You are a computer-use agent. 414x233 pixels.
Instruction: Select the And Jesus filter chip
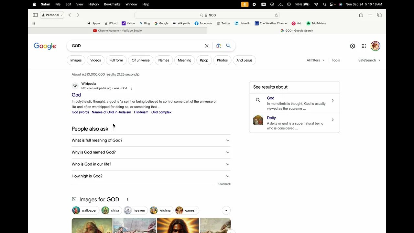244,60
